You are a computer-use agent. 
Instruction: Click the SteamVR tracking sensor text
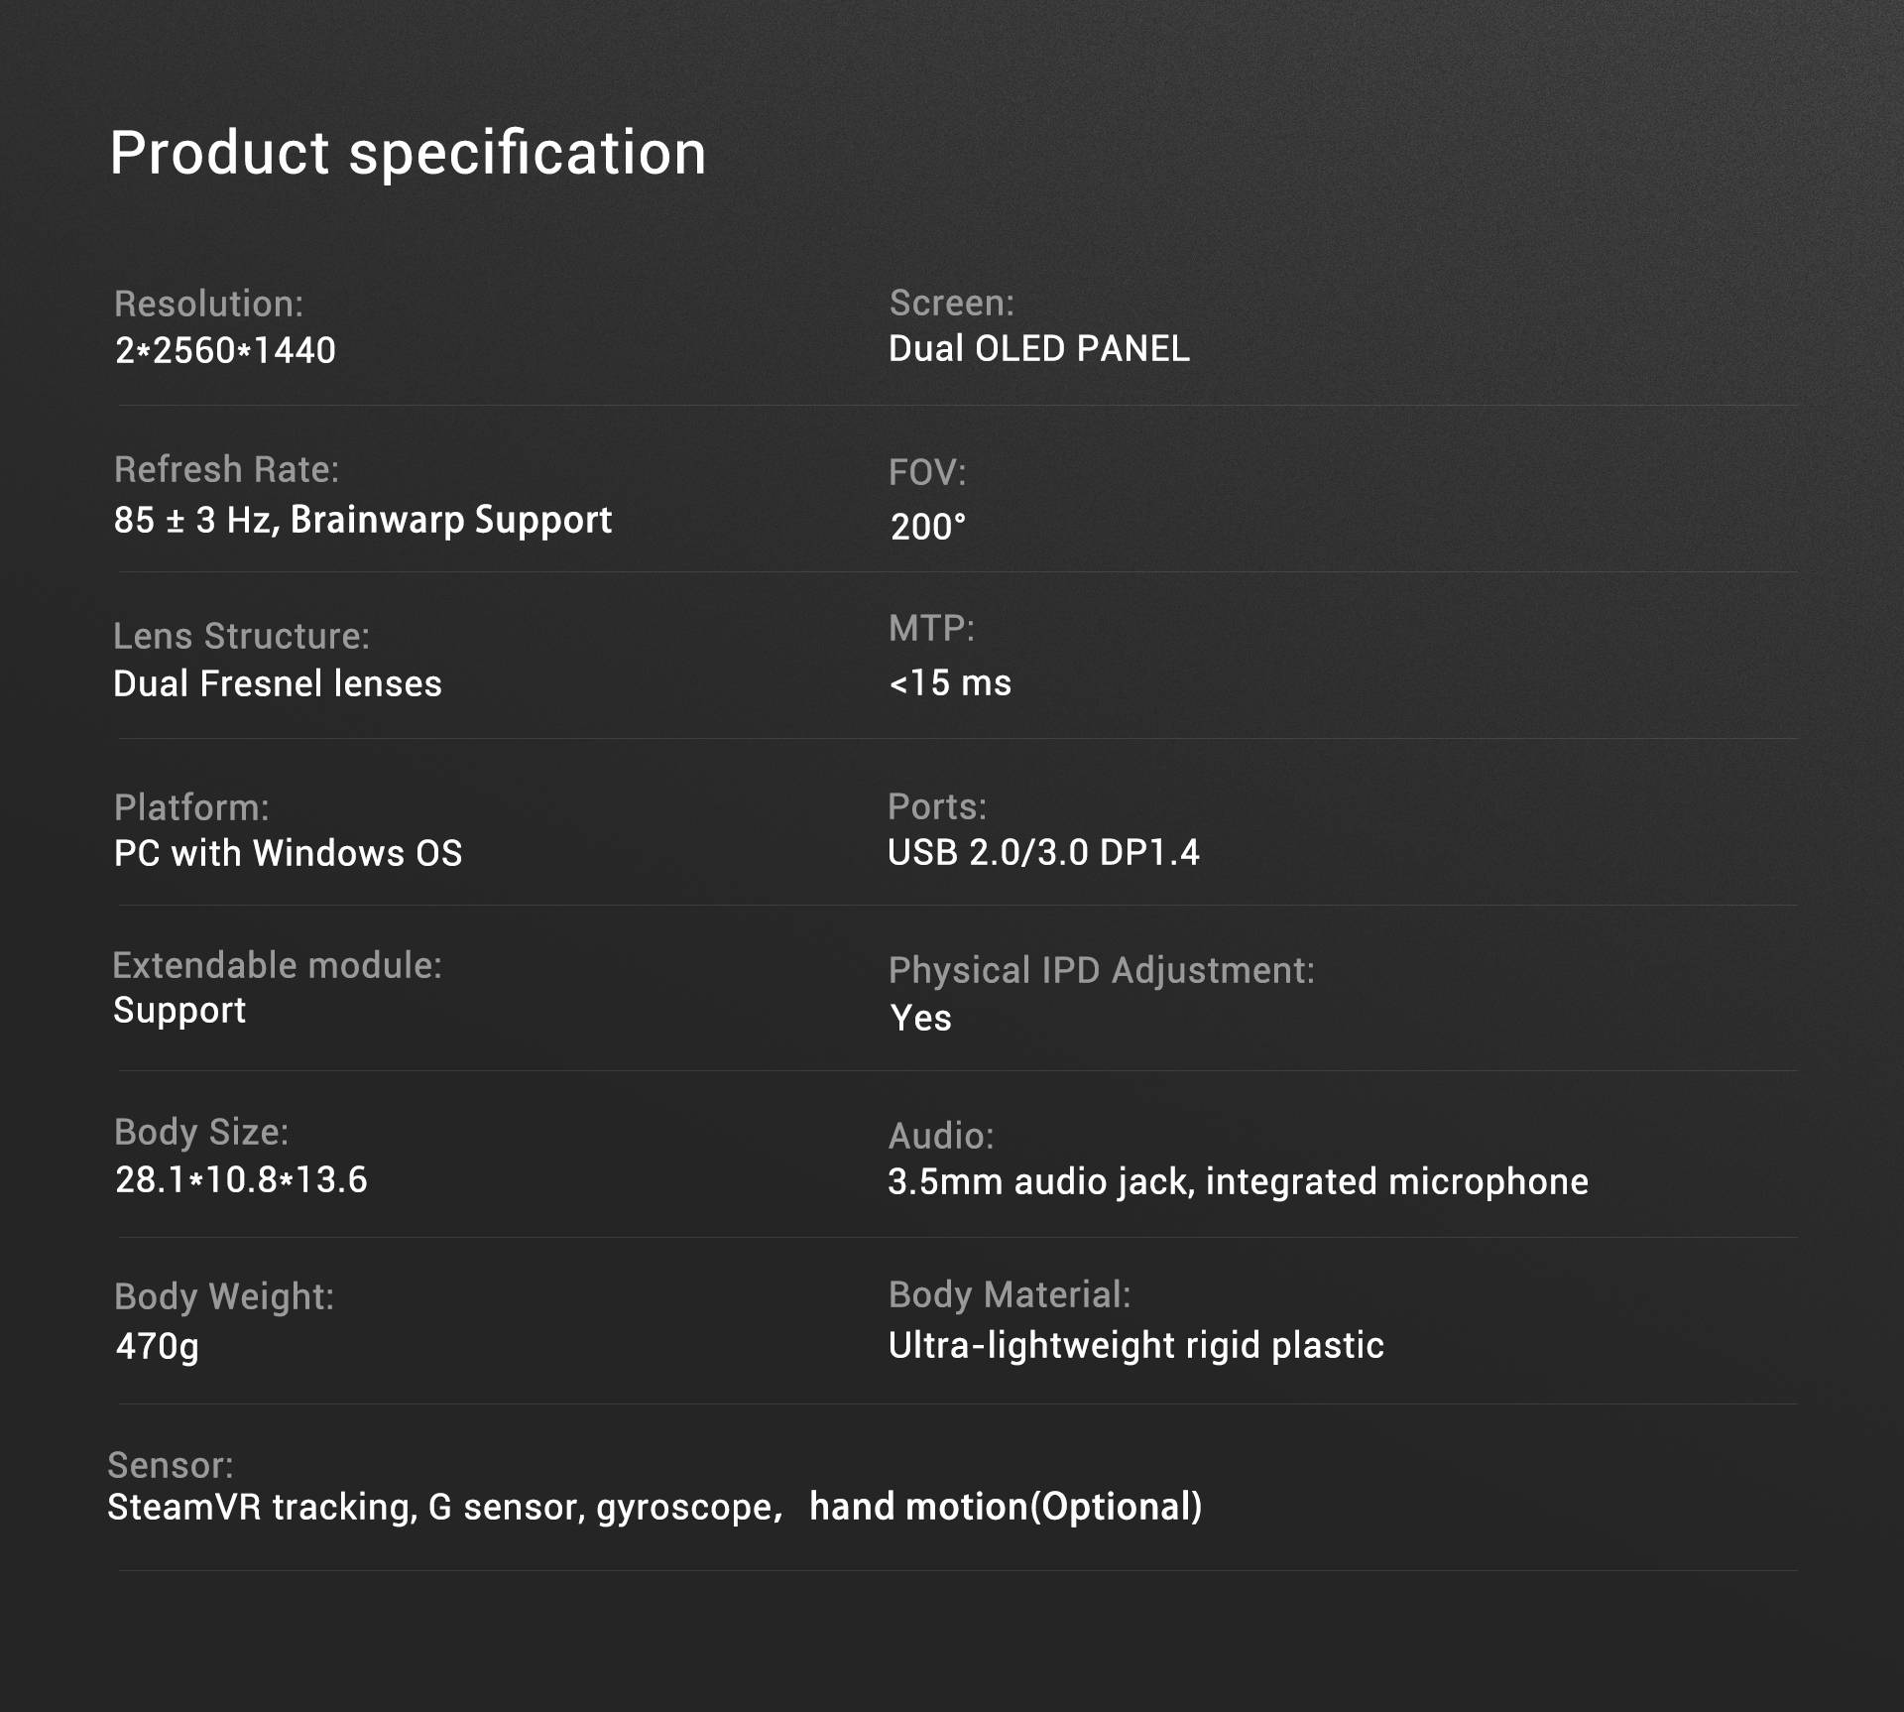point(263,1508)
